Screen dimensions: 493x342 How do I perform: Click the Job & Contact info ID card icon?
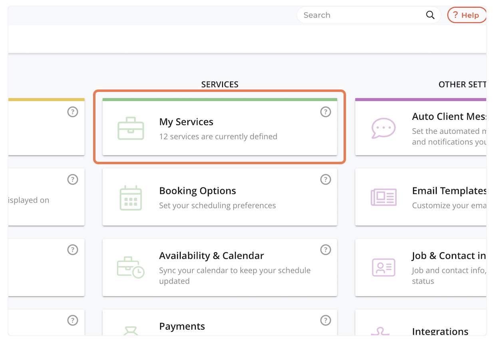383,267
